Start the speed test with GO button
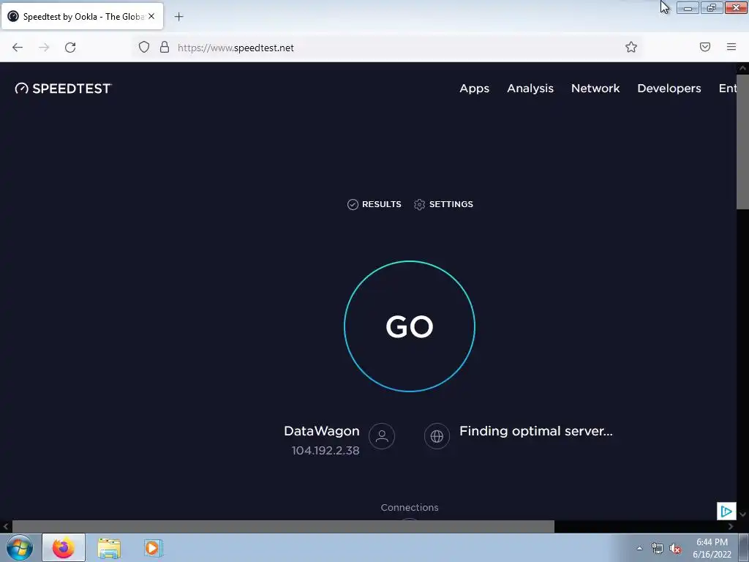This screenshot has width=749, height=562. 410,326
